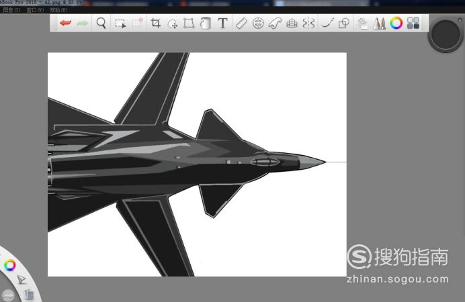465x302 pixels.
Task: Select the Zoom magnifier tool
Action: point(101,23)
